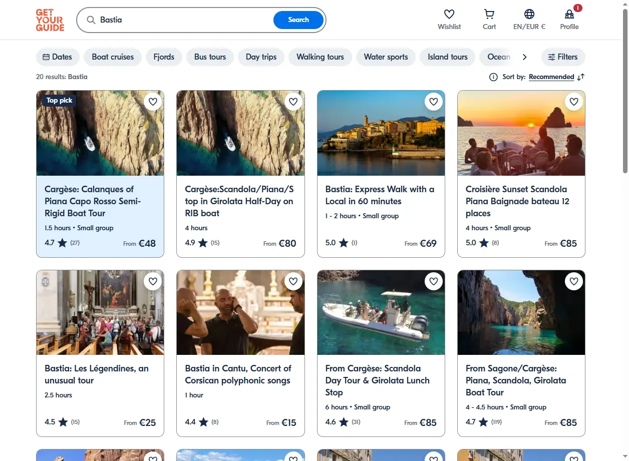Click the From €25 price

coord(140,422)
